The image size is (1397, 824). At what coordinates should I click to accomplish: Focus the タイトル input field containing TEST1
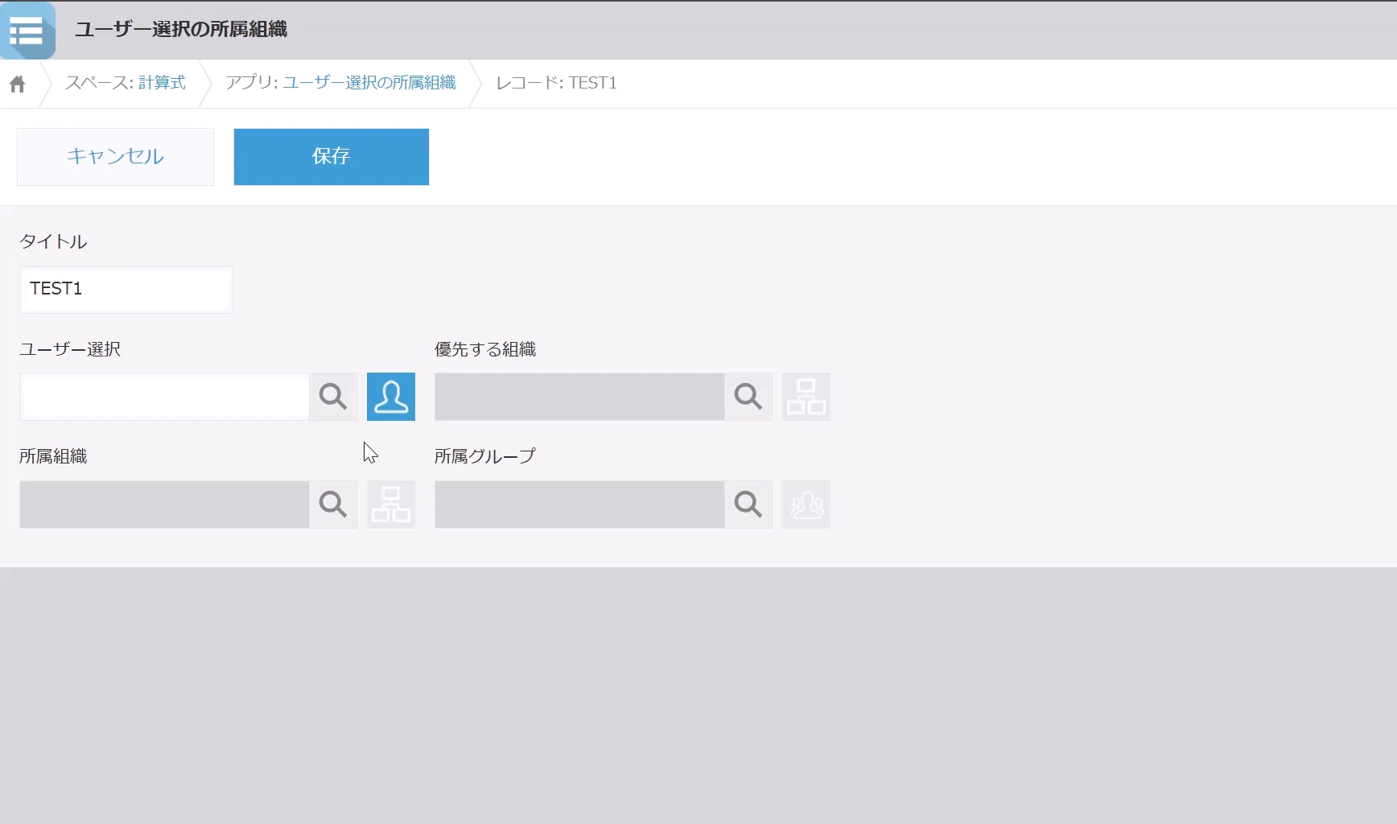coord(126,290)
